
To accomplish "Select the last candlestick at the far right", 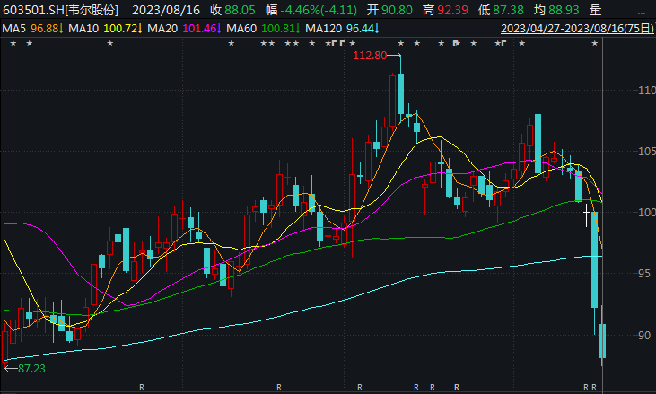I will (602, 341).
